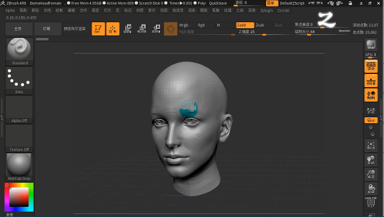Enable the Rgb paint mode
This screenshot has height=217, width=384.
(x=206, y=25)
